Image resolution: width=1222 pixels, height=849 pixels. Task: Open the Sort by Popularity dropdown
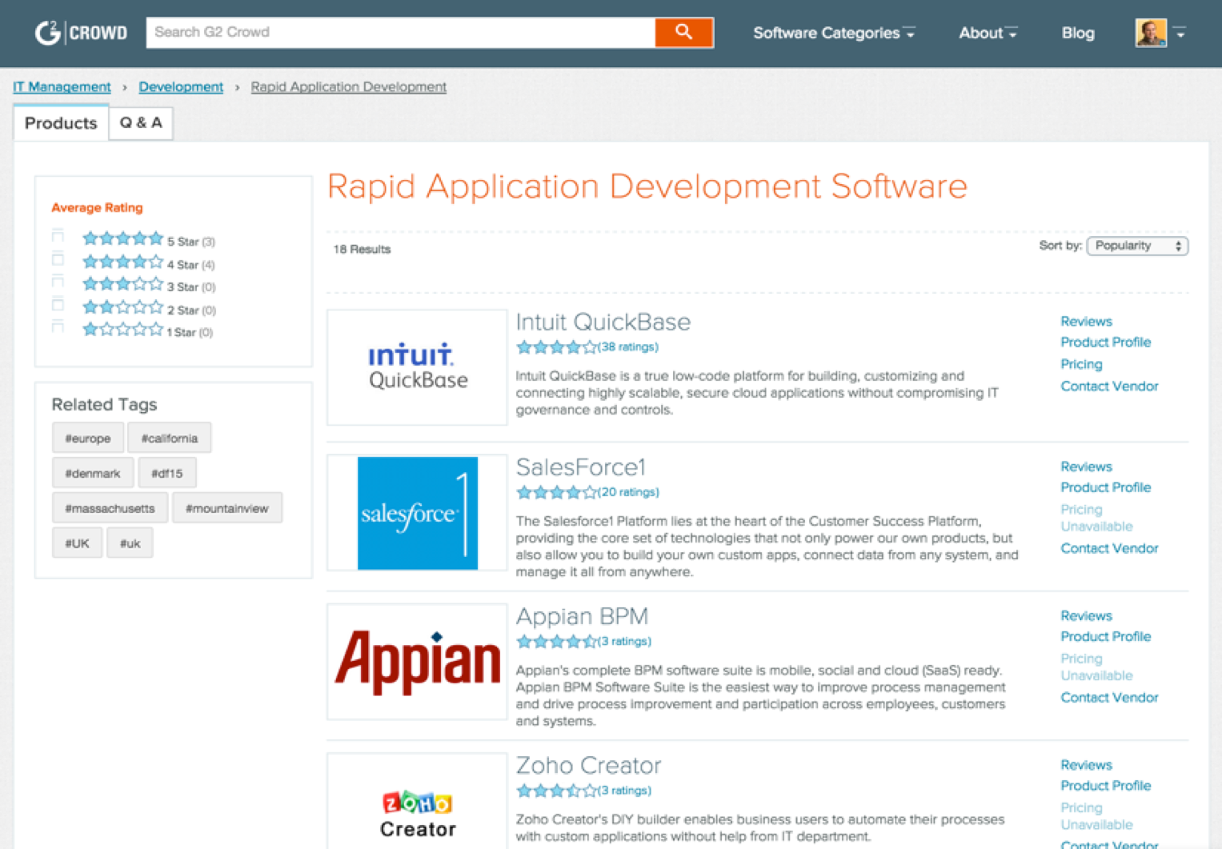coord(1137,246)
